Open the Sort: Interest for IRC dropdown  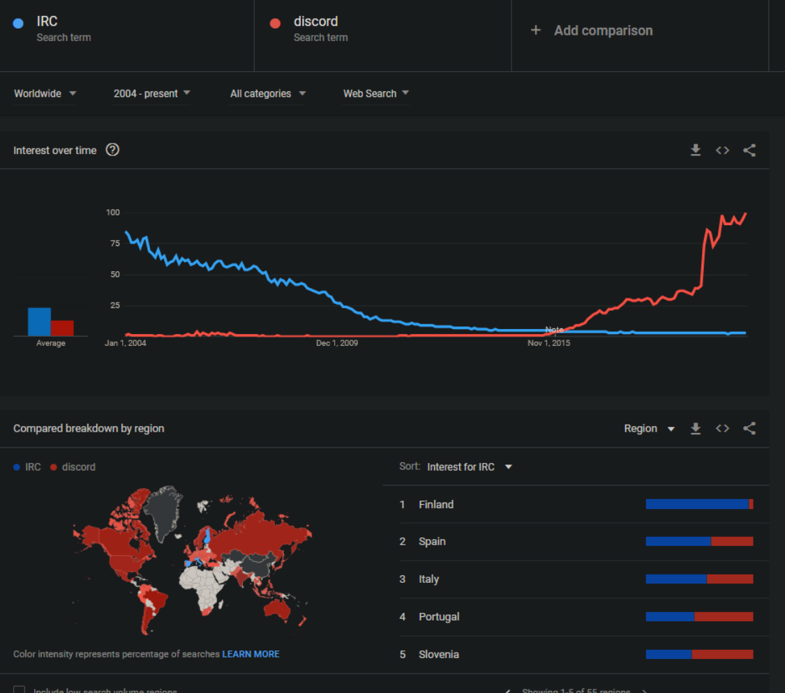click(x=470, y=467)
